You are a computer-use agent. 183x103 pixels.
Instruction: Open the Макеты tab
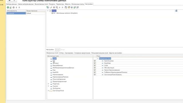[x=68, y=4]
